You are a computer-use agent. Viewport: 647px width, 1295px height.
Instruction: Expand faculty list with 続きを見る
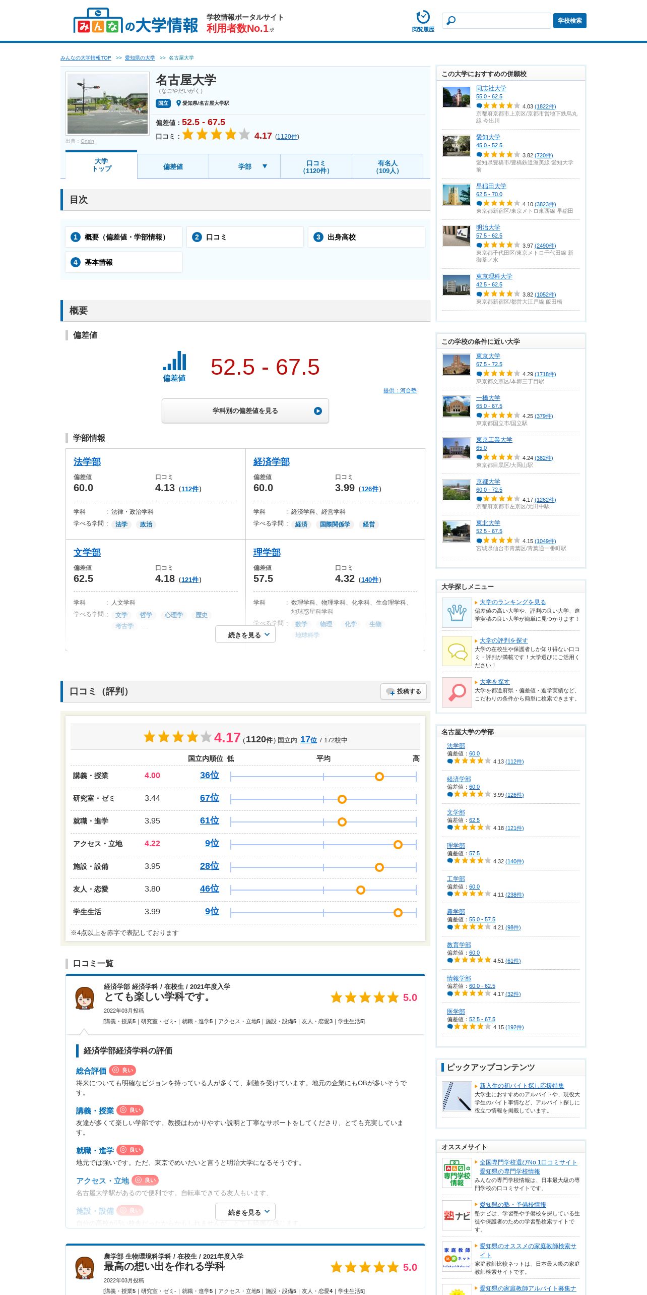point(245,634)
